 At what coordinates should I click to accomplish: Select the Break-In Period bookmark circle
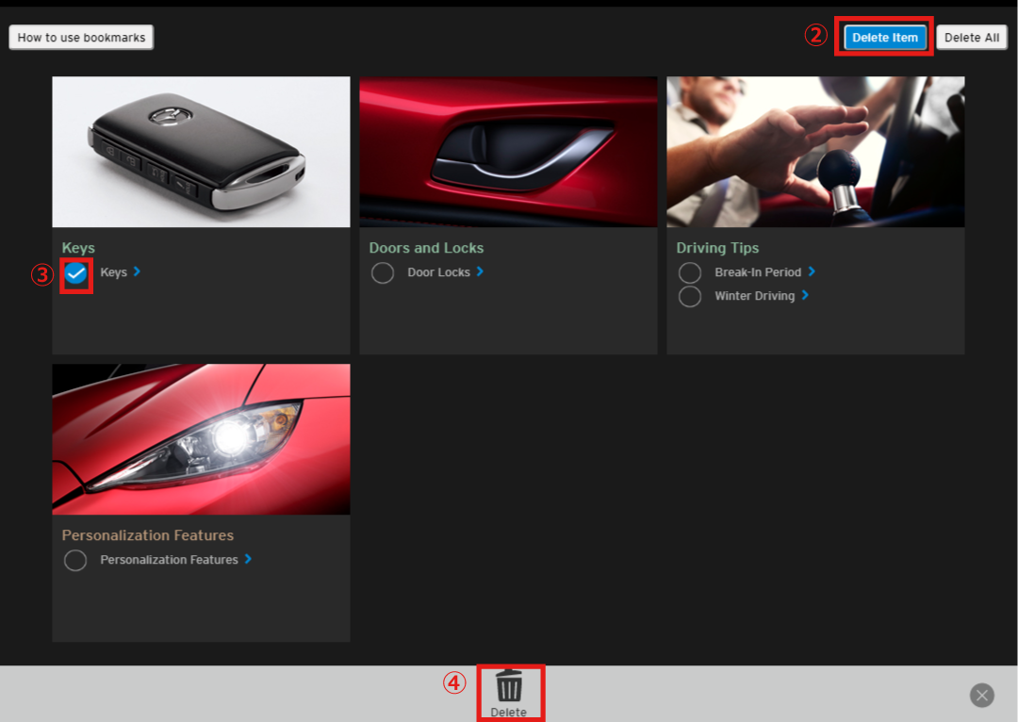click(x=690, y=273)
